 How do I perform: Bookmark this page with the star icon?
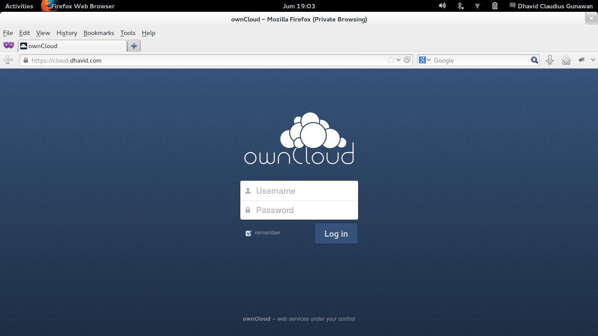click(x=391, y=60)
